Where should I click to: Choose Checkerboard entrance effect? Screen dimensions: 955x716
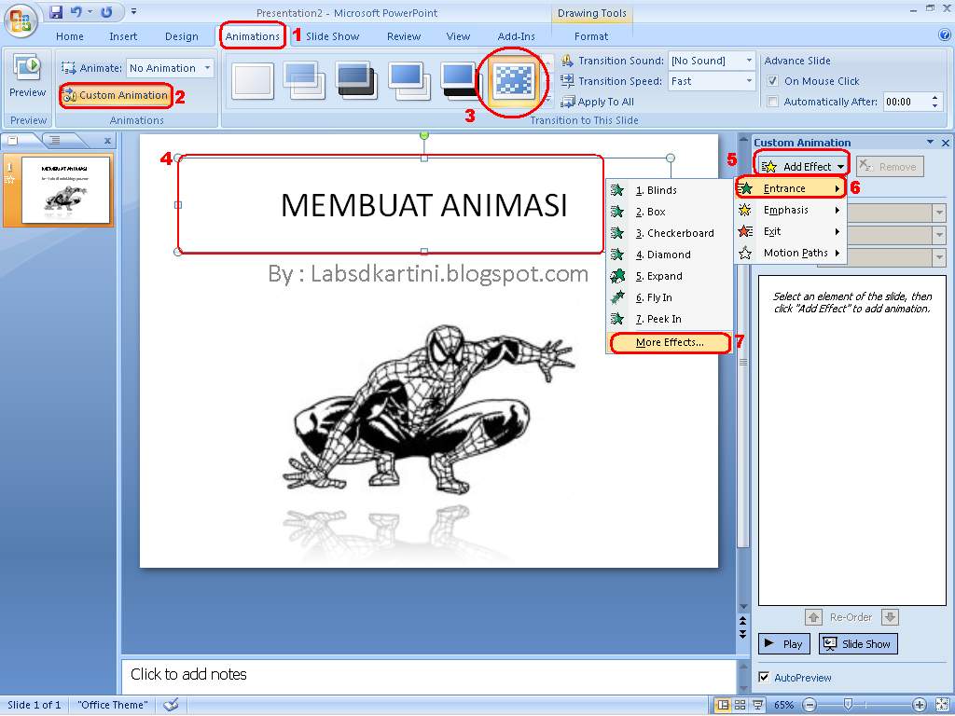pos(669,233)
